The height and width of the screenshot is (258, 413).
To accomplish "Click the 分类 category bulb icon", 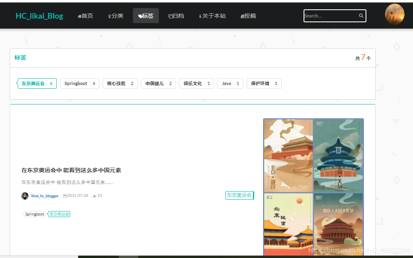I will pyautogui.click(x=109, y=15).
